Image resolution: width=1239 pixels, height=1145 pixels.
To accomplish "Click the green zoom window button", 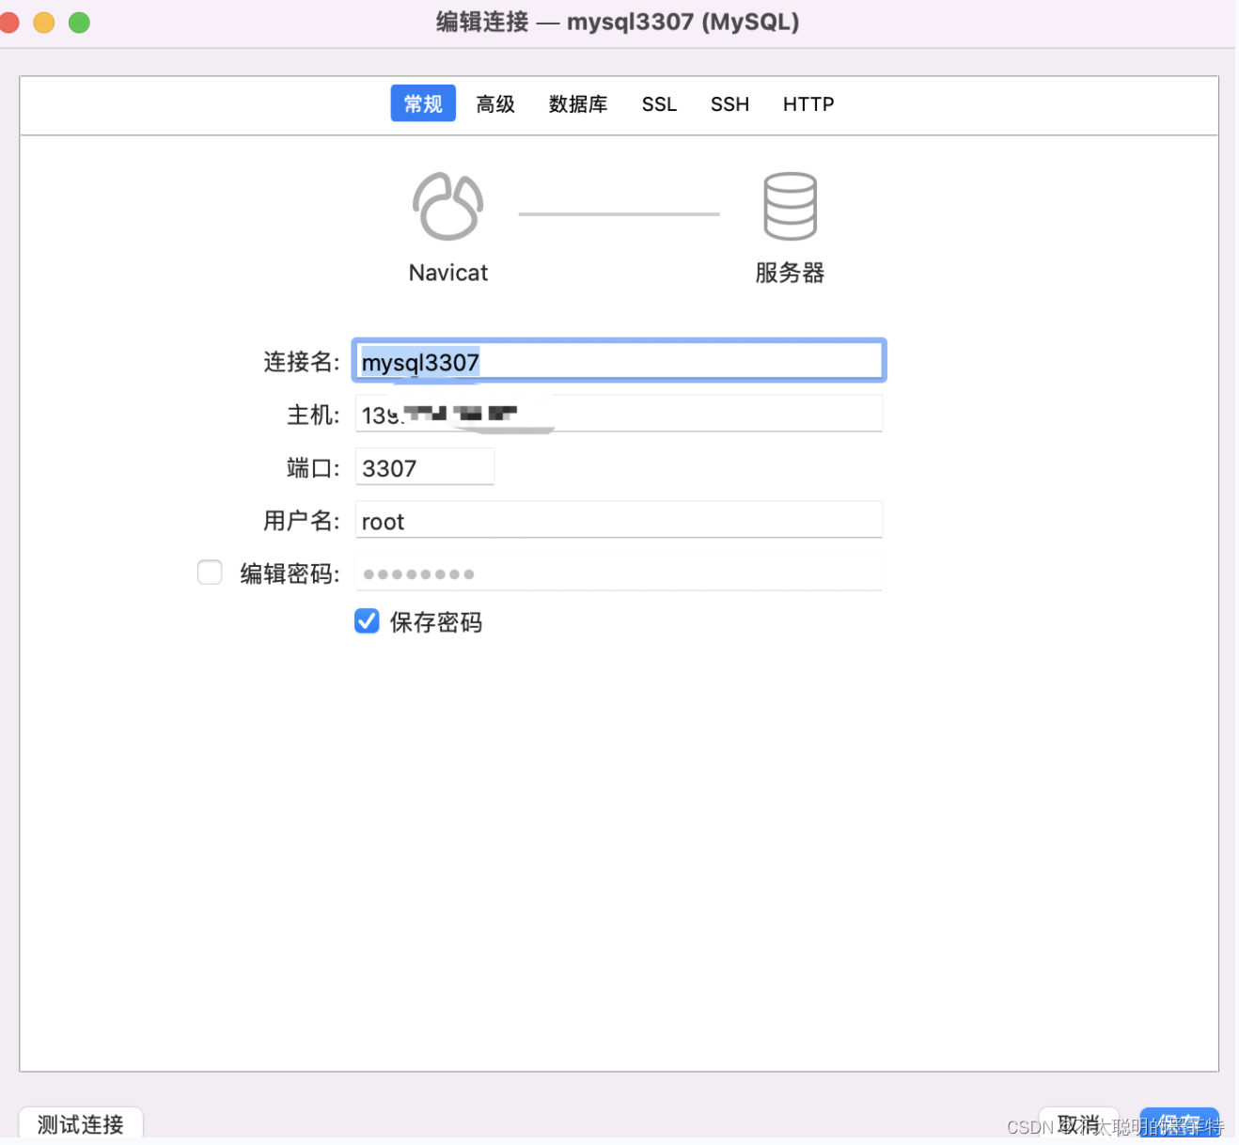I will (x=80, y=22).
